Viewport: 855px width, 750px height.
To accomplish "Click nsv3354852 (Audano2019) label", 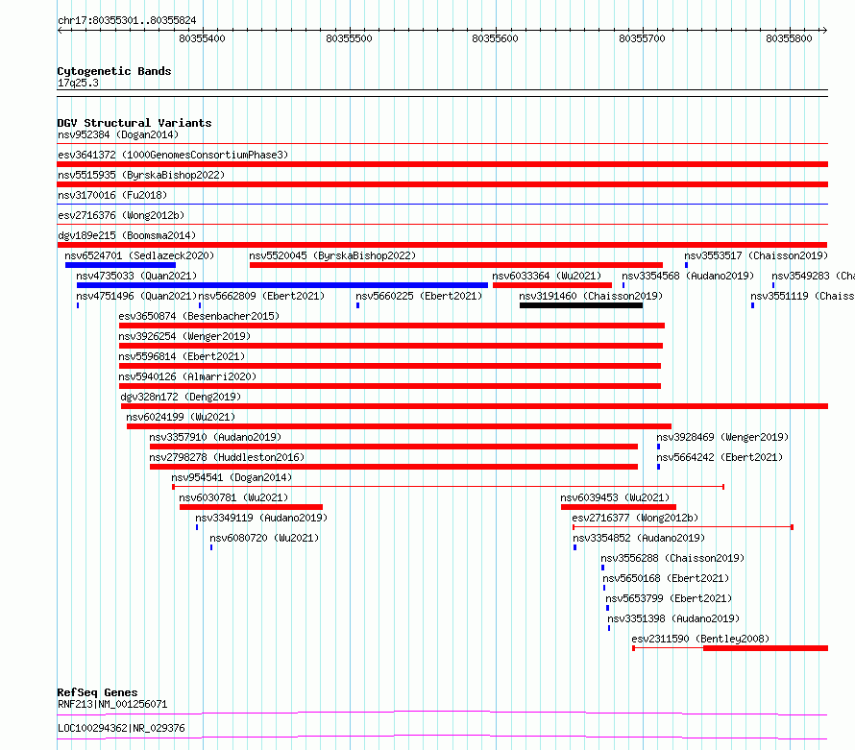I will tap(639, 538).
